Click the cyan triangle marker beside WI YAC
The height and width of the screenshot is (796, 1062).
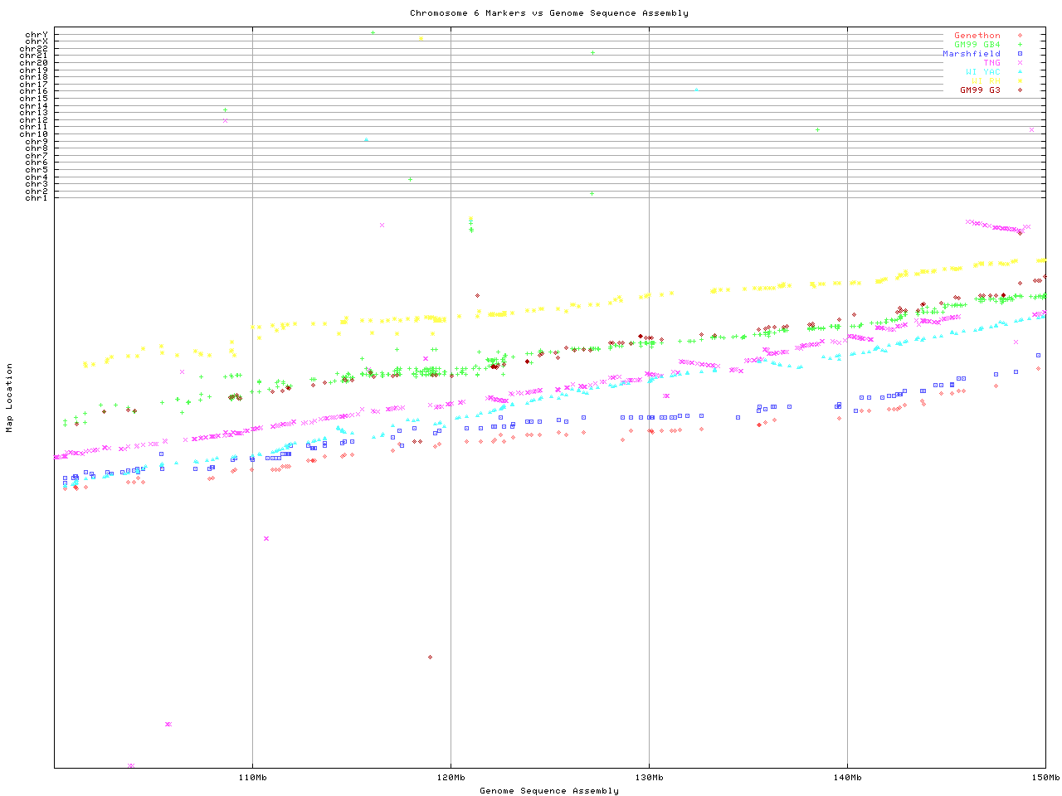click(x=1020, y=72)
